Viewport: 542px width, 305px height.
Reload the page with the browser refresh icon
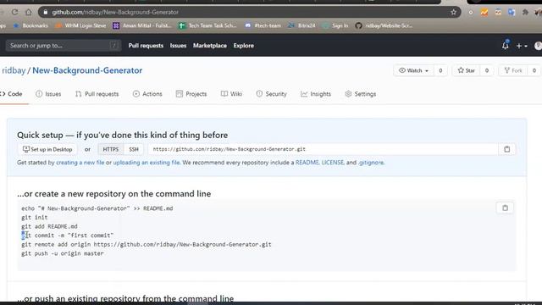[x=14, y=12]
